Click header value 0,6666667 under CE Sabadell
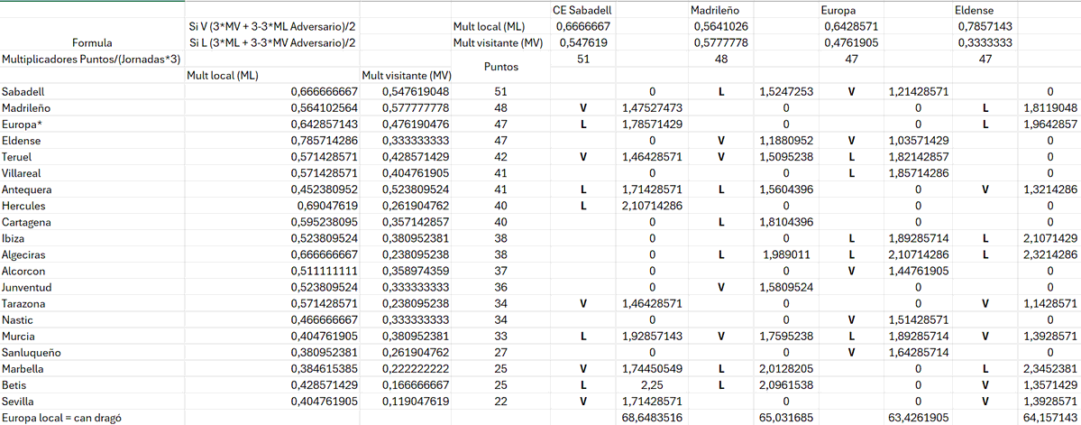The image size is (1081, 425). [x=582, y=26]
